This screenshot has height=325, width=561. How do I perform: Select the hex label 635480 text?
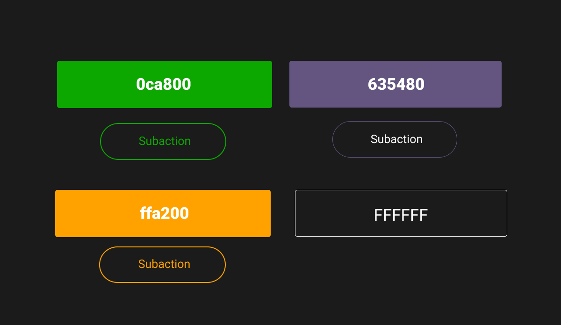[396, 84]
